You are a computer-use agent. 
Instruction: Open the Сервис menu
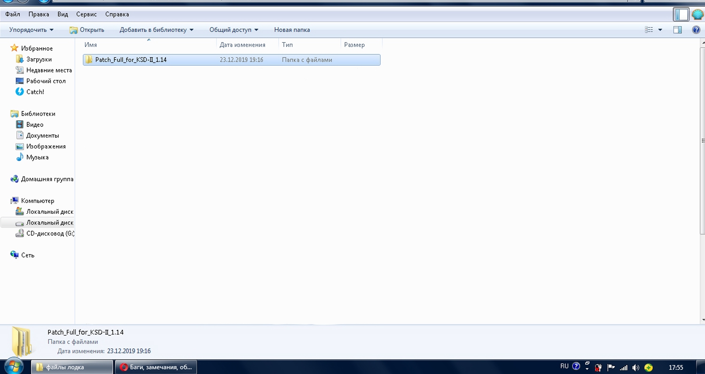coord(86,14)
